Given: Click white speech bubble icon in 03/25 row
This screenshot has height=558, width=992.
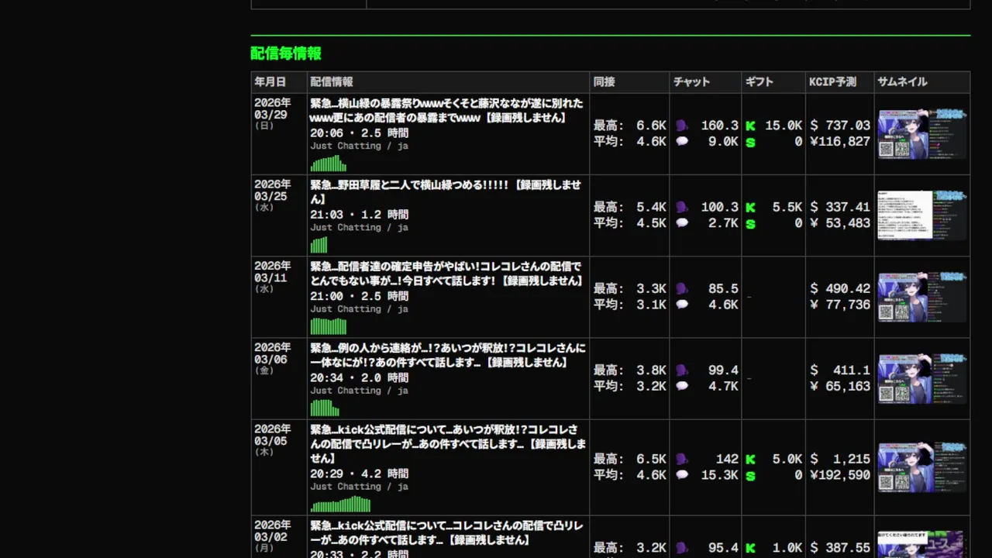Looking at the screenshot, I should click(x=682, y=222).
